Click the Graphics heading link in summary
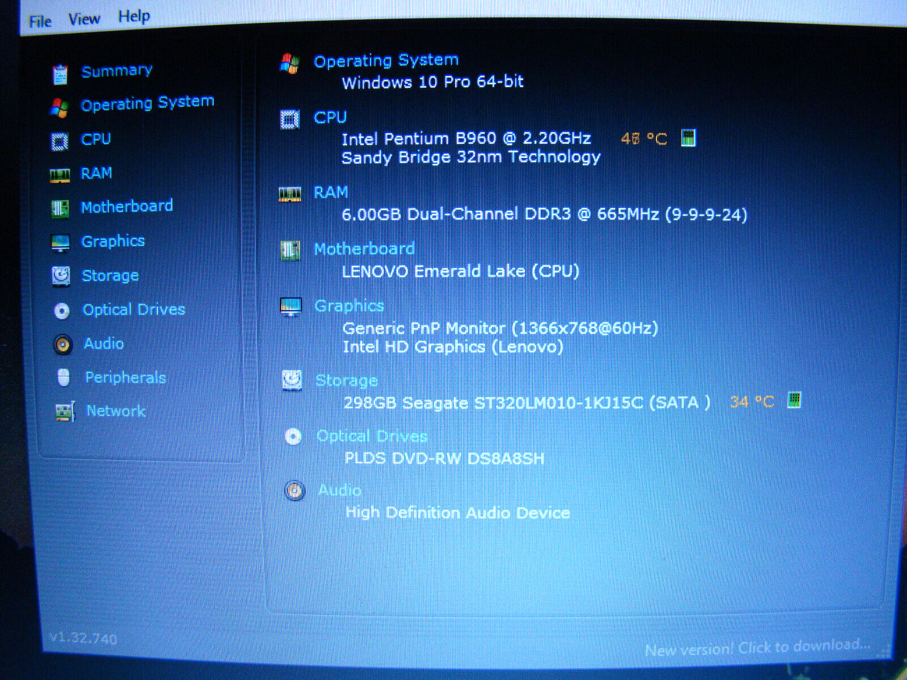907x680 pixels. 349,306
